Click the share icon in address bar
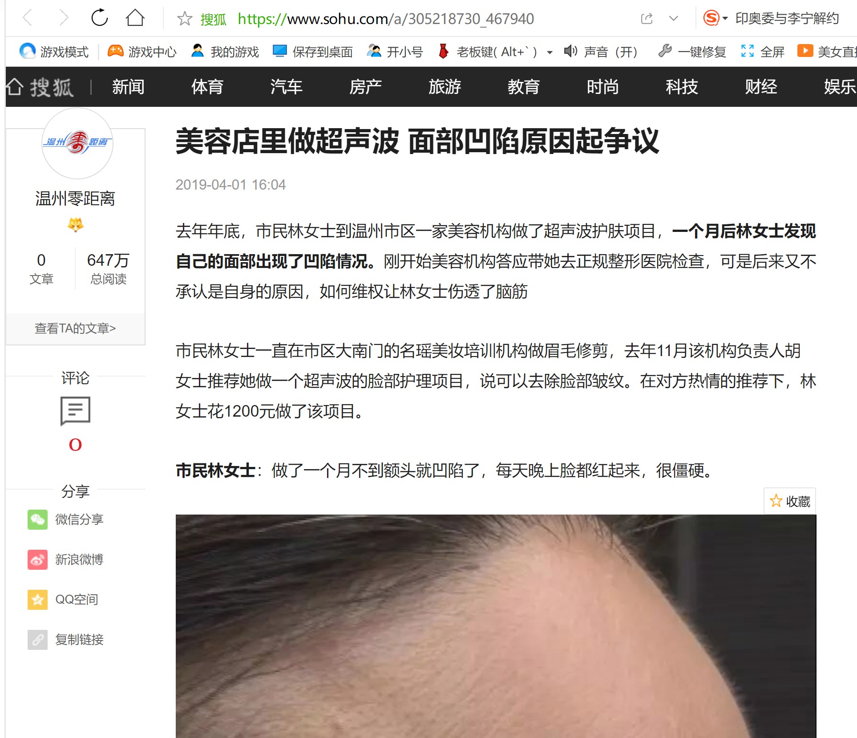Image resolution: width=857 pixels, height=738 pixels. (x=647, y=19)
